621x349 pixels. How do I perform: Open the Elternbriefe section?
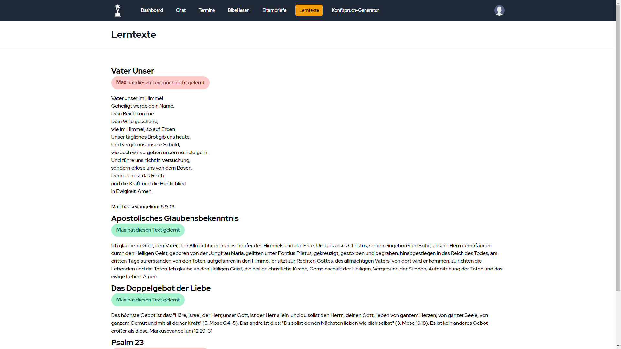click(274, 10)
